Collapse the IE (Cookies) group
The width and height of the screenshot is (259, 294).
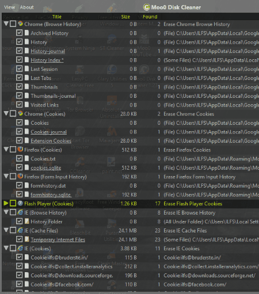6,248
